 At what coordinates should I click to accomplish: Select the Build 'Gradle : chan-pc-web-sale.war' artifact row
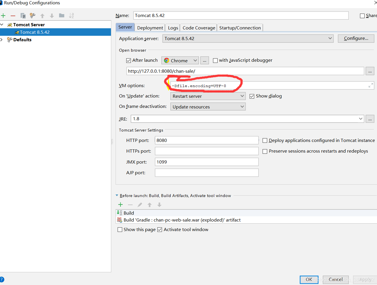(x=246, y=220)
